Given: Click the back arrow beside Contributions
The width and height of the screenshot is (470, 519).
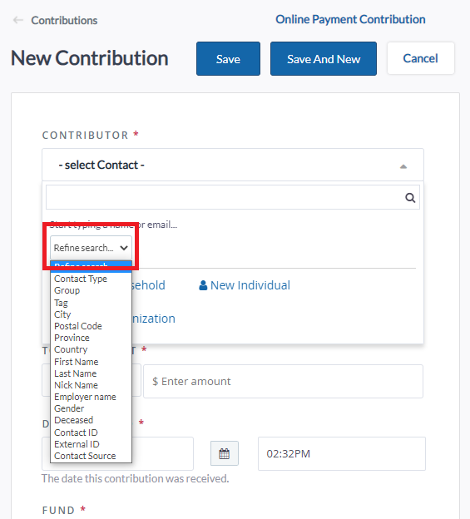Looking at the screenshot, I should 18,20.
